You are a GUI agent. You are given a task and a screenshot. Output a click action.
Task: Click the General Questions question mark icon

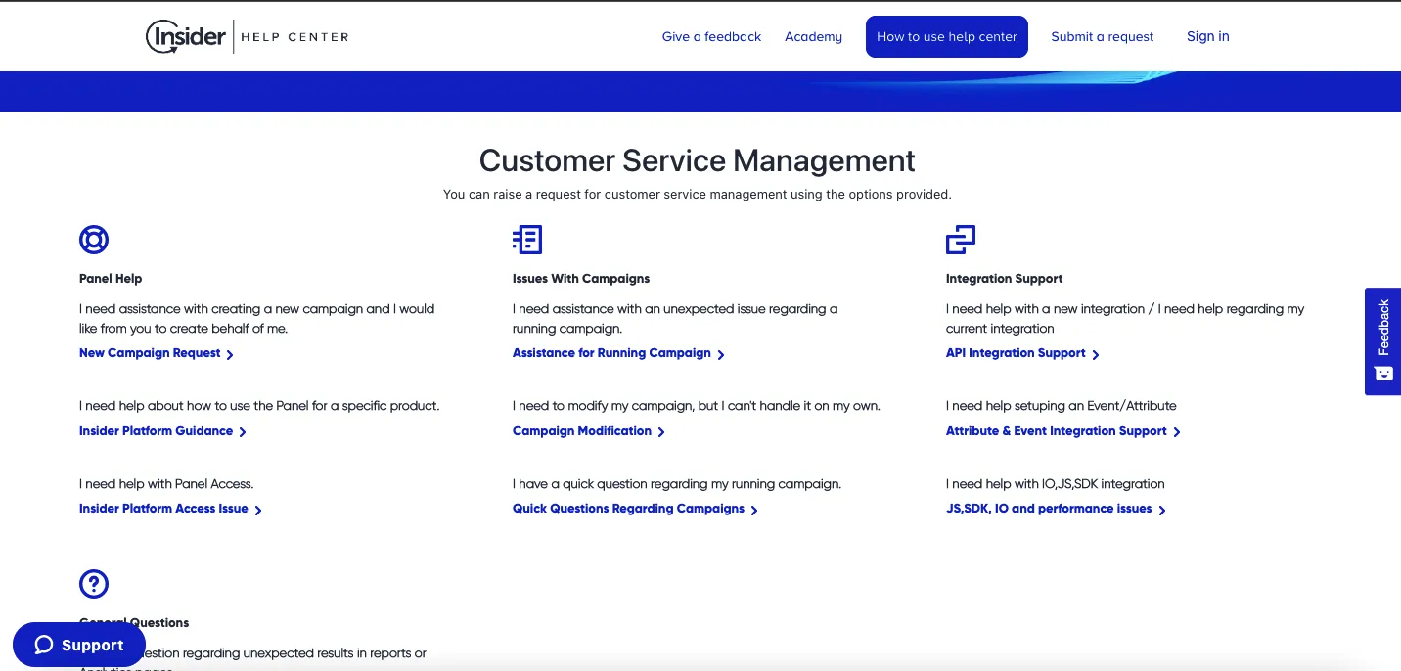click(x=94, y=584)
